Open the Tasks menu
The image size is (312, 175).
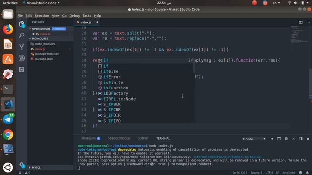click(87, 16)
